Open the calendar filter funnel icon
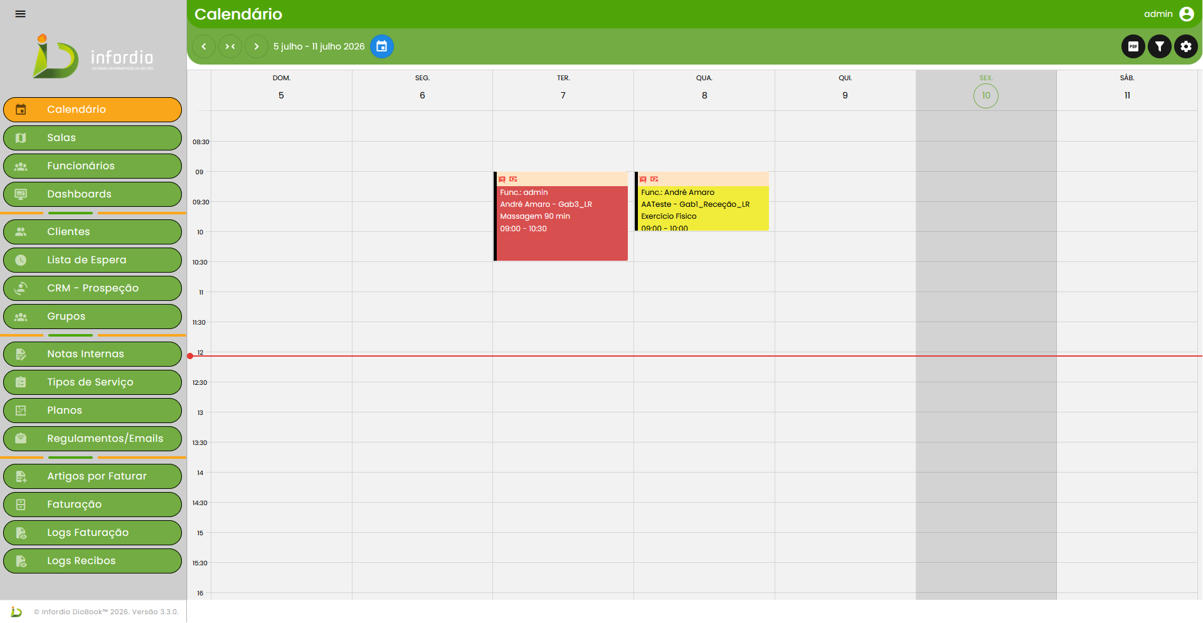1203x623 pixels. click(1159, 46)
